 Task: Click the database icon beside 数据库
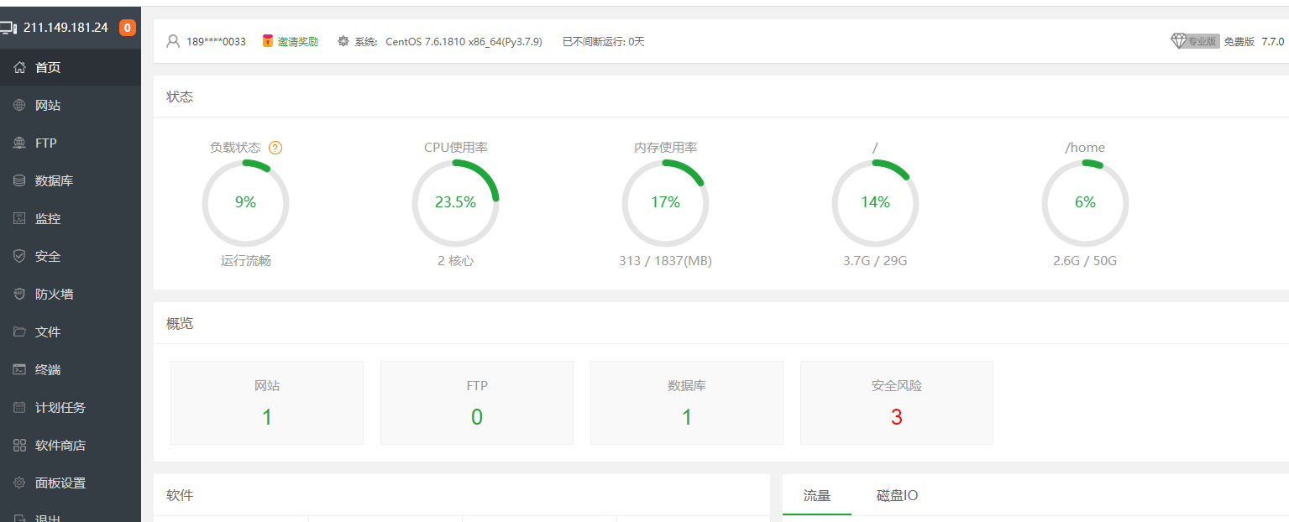(x=20, y=181)
